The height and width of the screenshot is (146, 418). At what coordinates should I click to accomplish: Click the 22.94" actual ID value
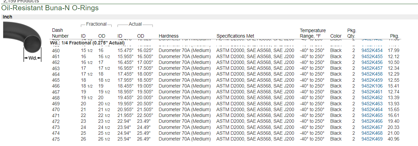pyautogui.click(x=124, y=121)
